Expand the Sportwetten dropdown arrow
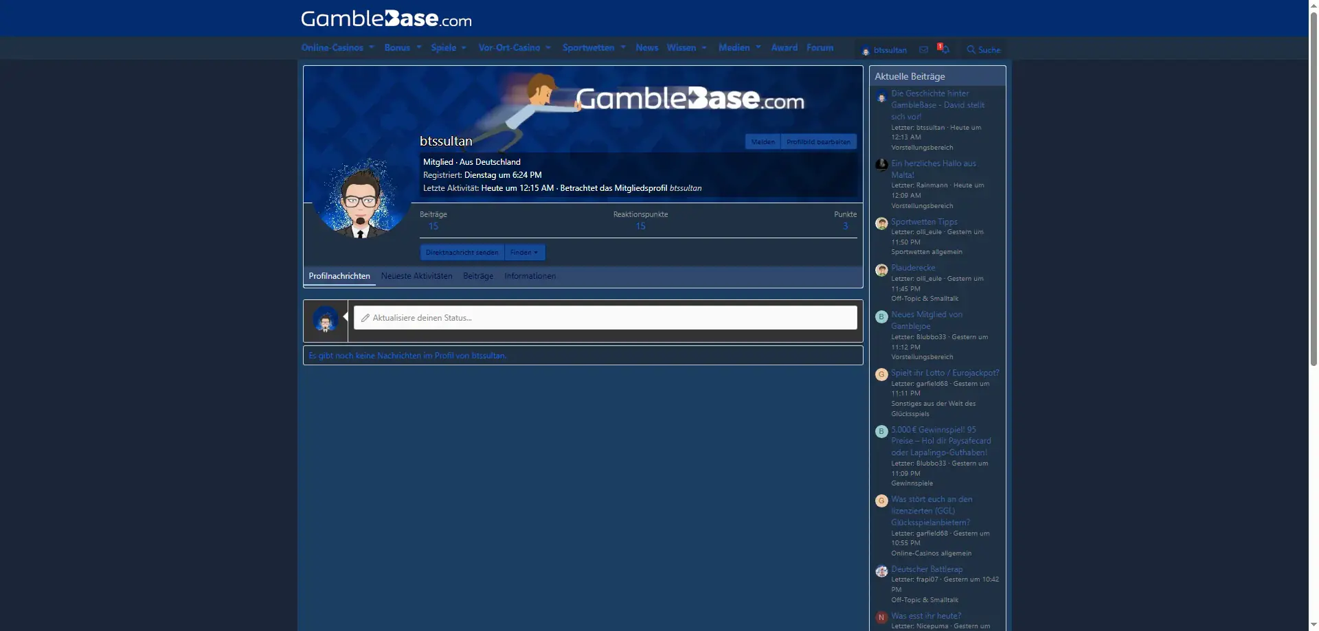 [623, 47]
